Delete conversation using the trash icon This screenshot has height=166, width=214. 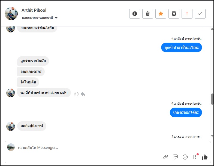[x=148, y=14]
